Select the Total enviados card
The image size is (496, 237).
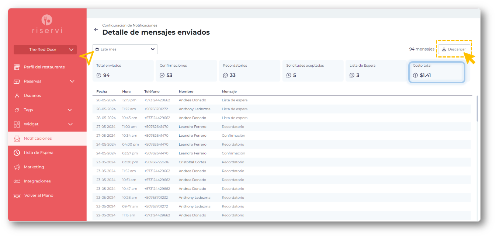click(123, 71)
